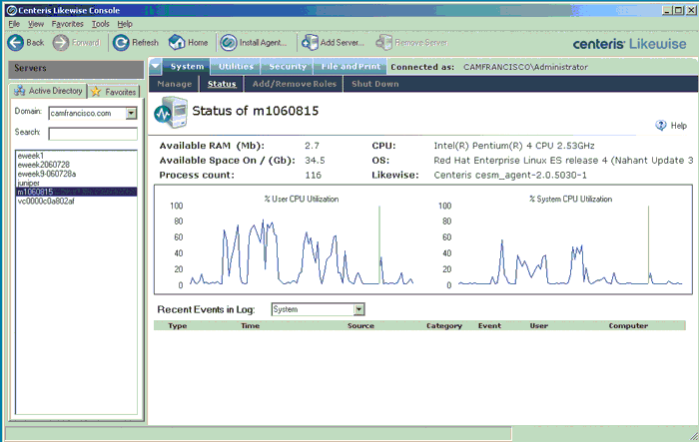Switch to the Security tab
Image resolution: width=699 pixels, height=442 pixels.
click(288, 67)
